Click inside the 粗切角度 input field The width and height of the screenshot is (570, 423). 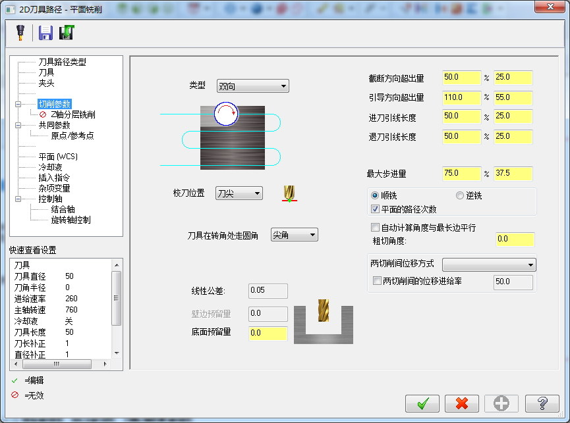click(515, 239)
